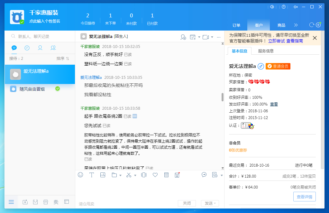Send a file from the folder icon
The image size is (329, 213).
coord(114,175)
